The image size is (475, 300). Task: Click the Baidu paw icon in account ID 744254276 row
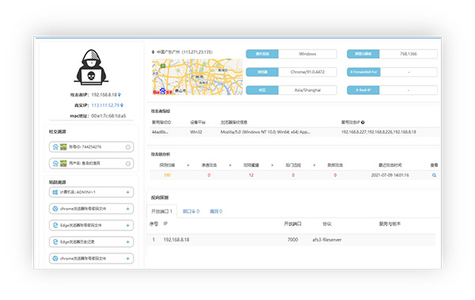(x=55, y=147)
